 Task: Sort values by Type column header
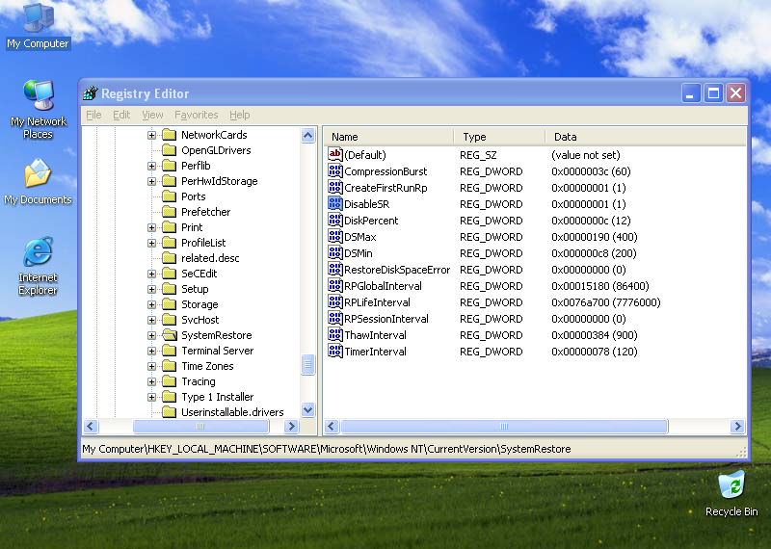(x=499, y=137)
